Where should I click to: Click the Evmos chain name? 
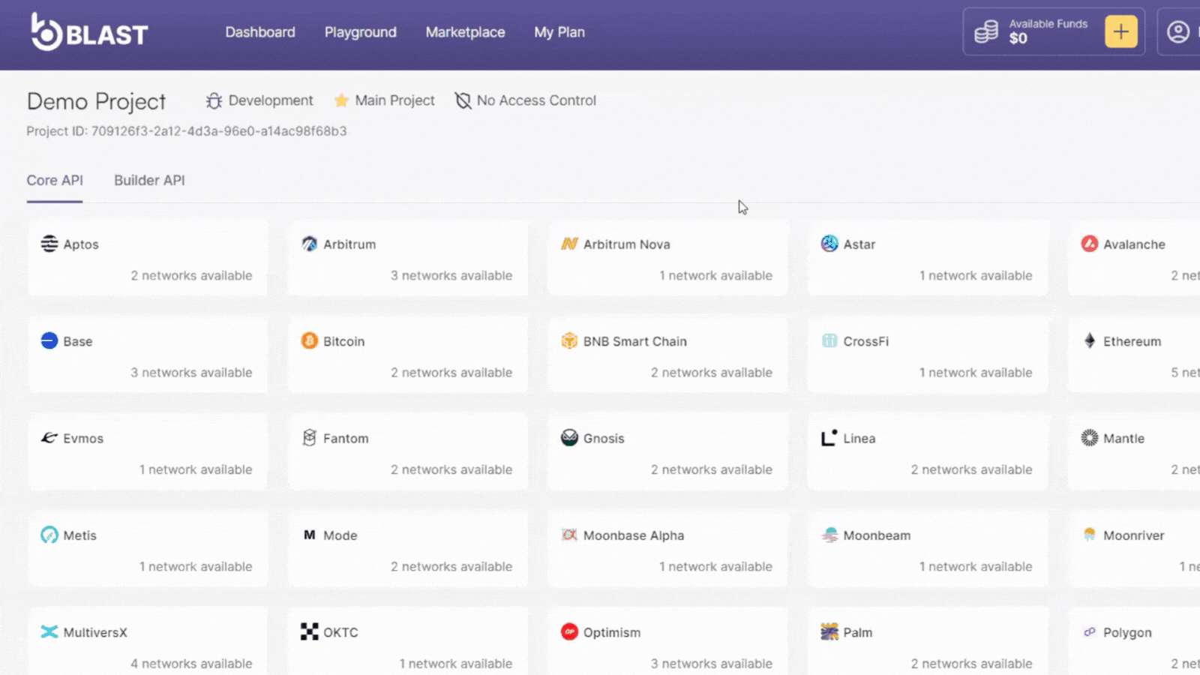pos(83,438)
